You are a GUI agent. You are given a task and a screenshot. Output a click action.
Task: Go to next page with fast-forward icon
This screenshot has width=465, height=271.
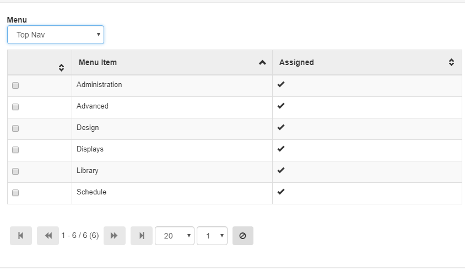tap(115, 236)
